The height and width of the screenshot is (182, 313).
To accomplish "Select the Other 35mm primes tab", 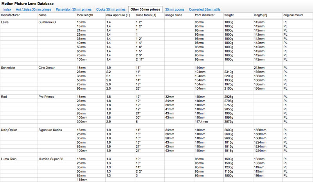I will [x=145, y=9].
